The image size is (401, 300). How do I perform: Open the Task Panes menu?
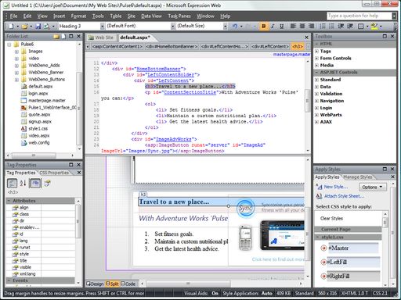179,16
